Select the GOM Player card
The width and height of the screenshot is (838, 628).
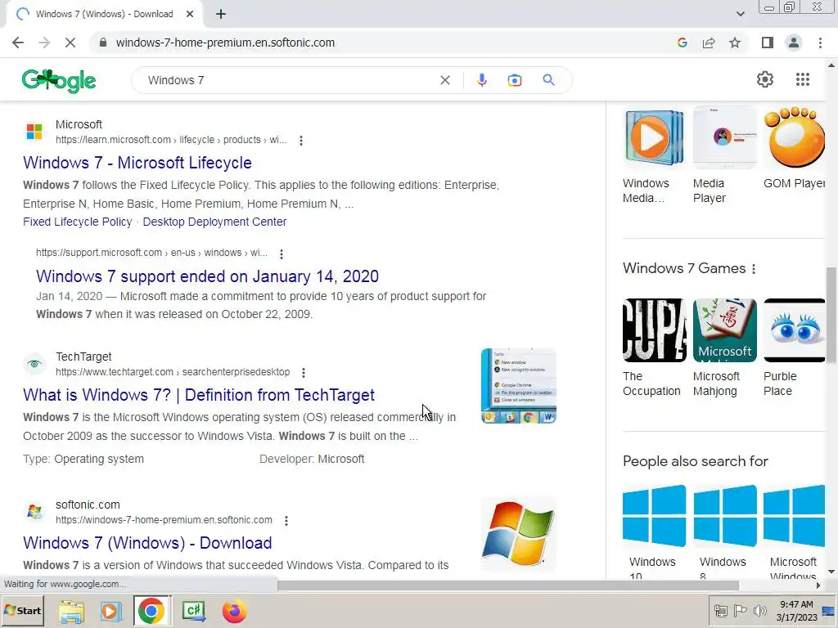coord(794,150)
